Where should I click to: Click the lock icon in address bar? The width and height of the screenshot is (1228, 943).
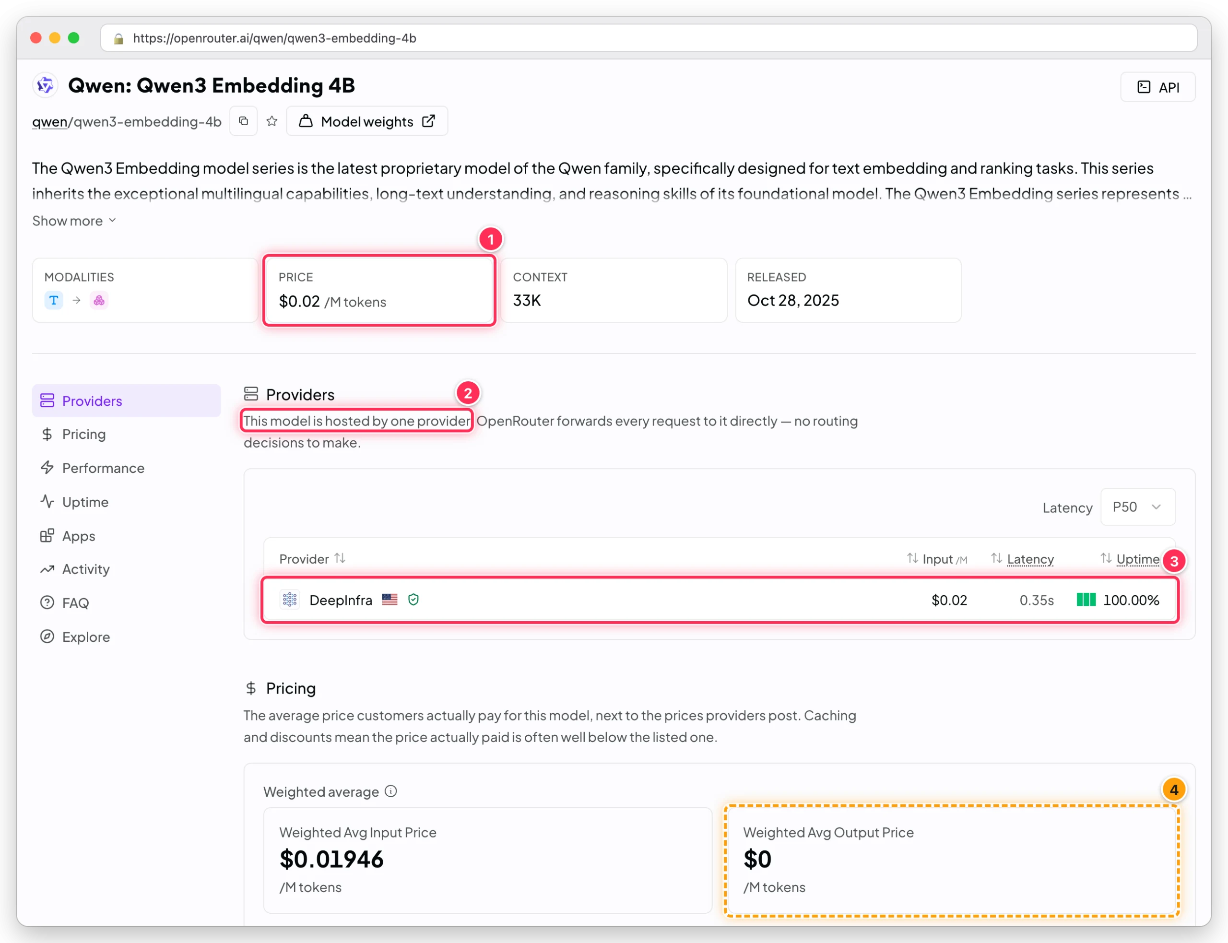(x=118, y=38)
